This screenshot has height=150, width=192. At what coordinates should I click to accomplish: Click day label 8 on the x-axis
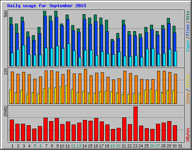(x=52, y=146)
